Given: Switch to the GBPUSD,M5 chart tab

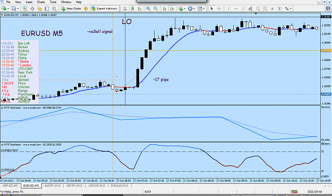Looking at the screenshot, I should [x=10, y=185].
